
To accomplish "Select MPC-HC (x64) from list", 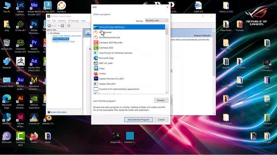I will 129,63.
